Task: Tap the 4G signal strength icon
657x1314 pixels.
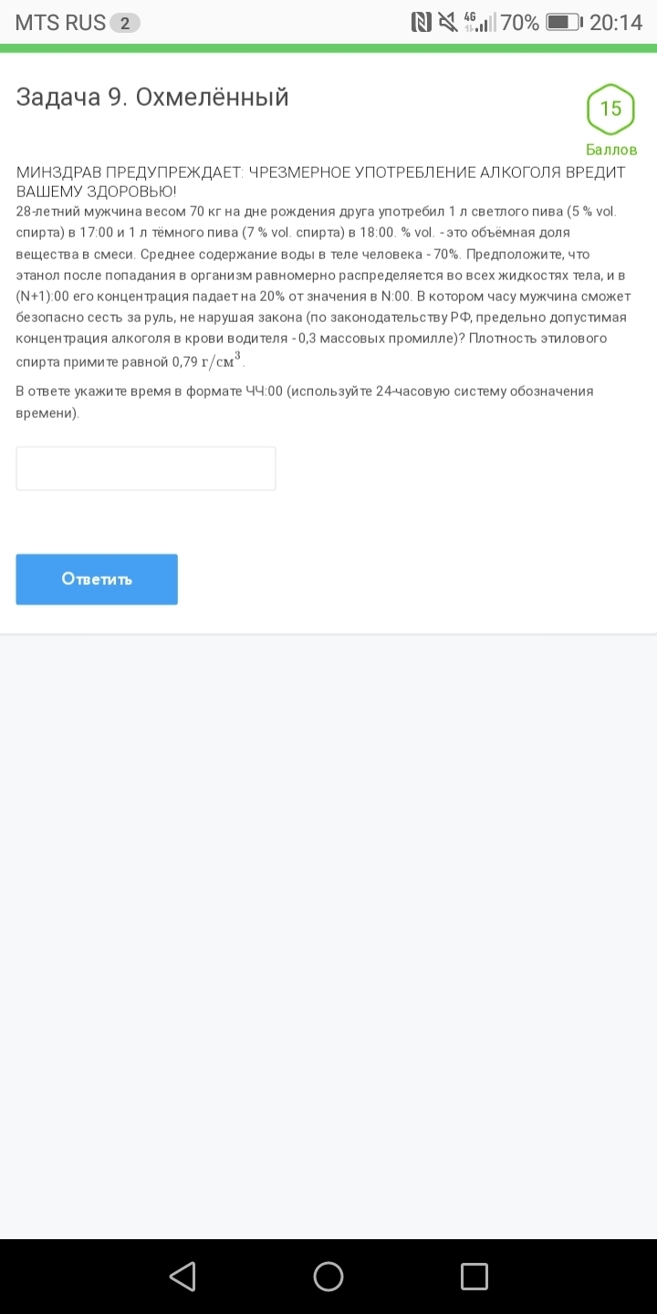Action: [479, 22]
